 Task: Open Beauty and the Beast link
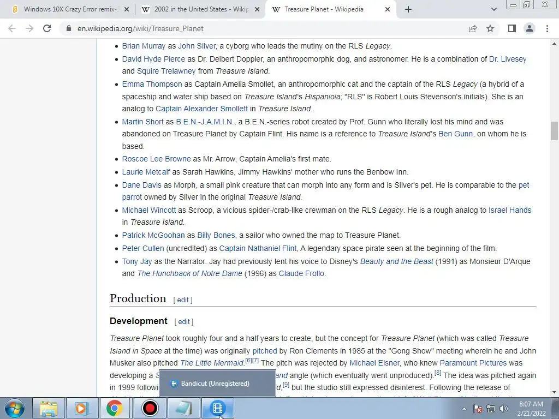(x=396, y=261)
